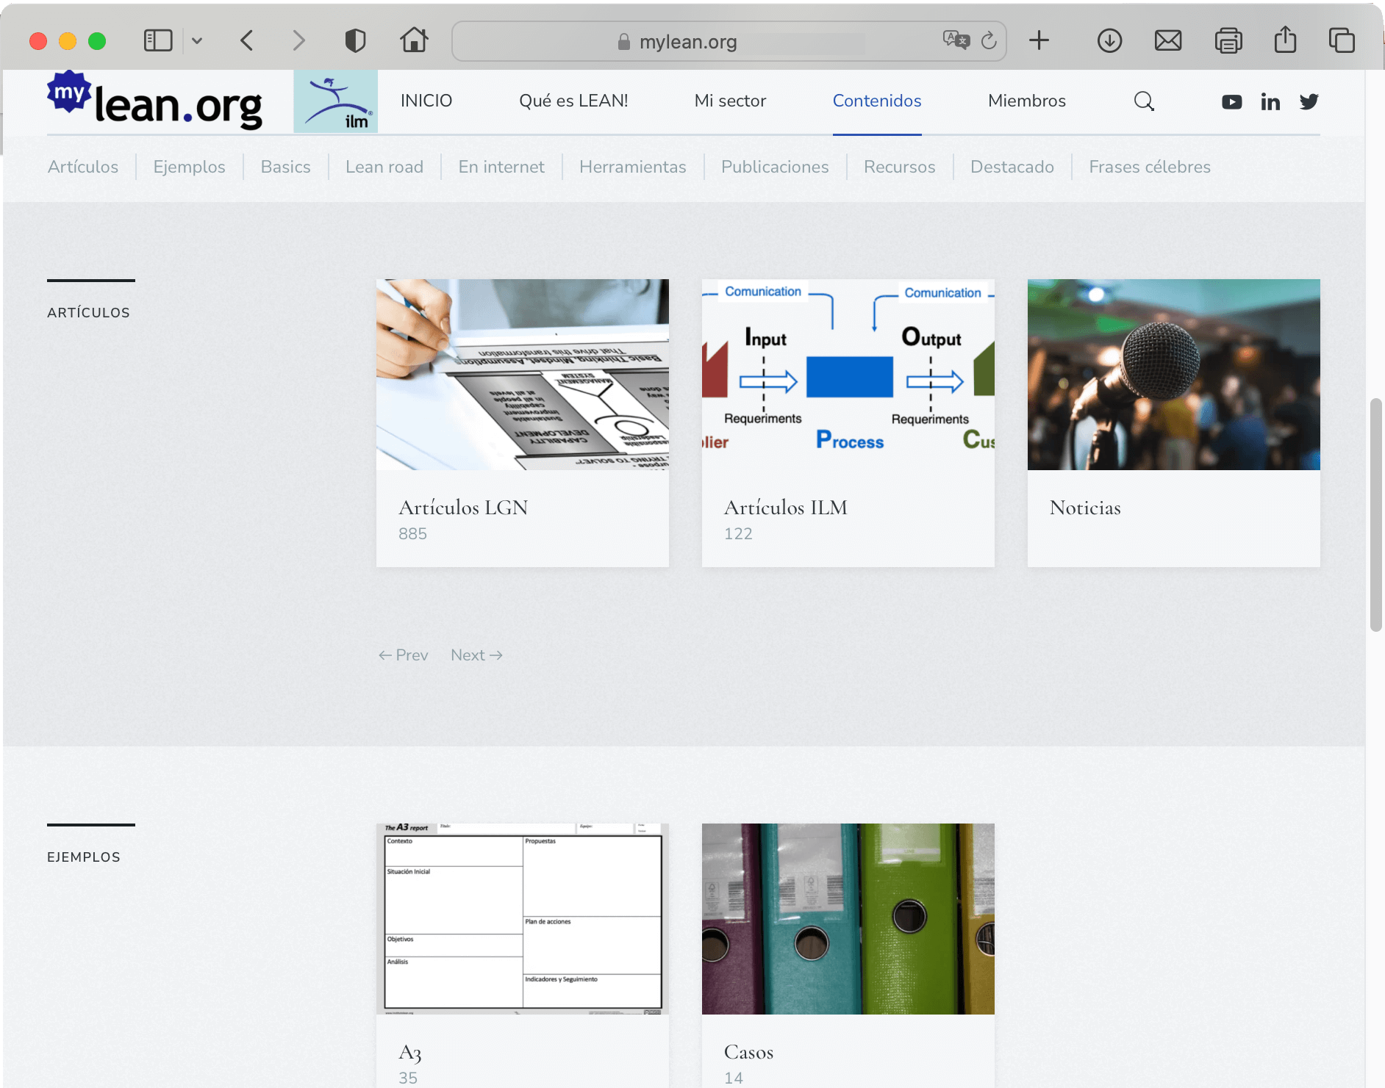Open a new tab with plus icon
Viewport: 1385px width, 1088px height.
click(x=1039, y=40)
